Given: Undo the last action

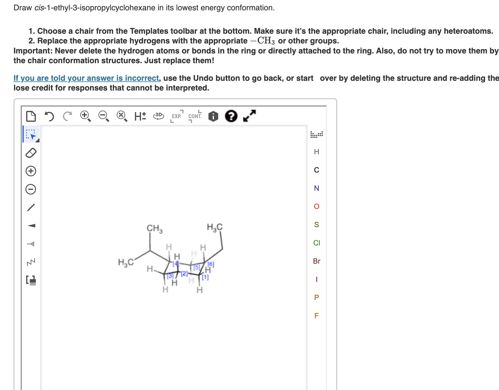Looking at the screenshot, I should click(50, 116).
